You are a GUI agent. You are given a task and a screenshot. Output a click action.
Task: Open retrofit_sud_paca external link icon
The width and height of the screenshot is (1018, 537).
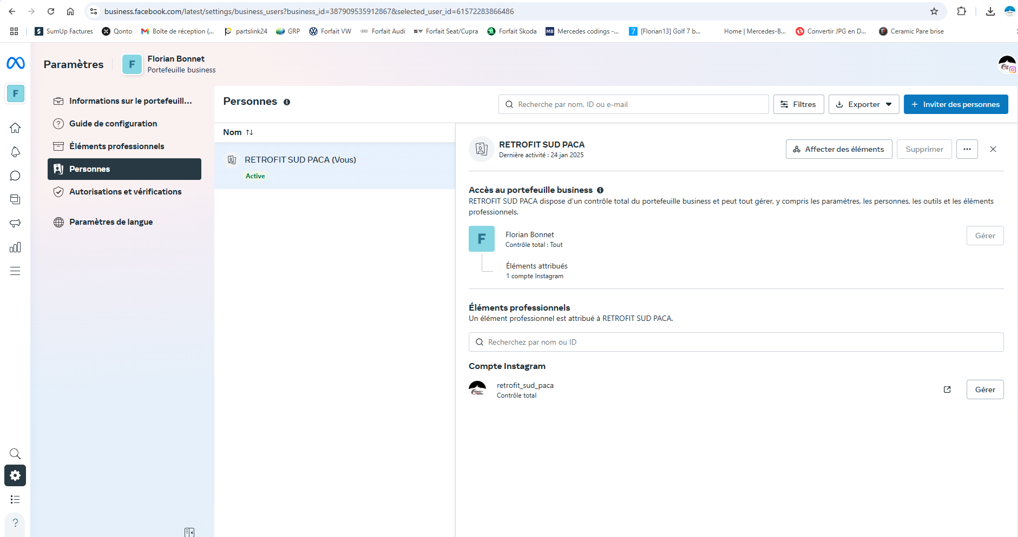point(947,390)
